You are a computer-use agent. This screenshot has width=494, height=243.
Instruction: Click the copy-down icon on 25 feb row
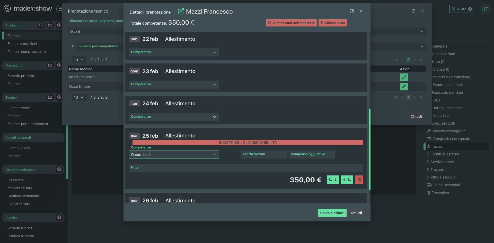(333, 180)
